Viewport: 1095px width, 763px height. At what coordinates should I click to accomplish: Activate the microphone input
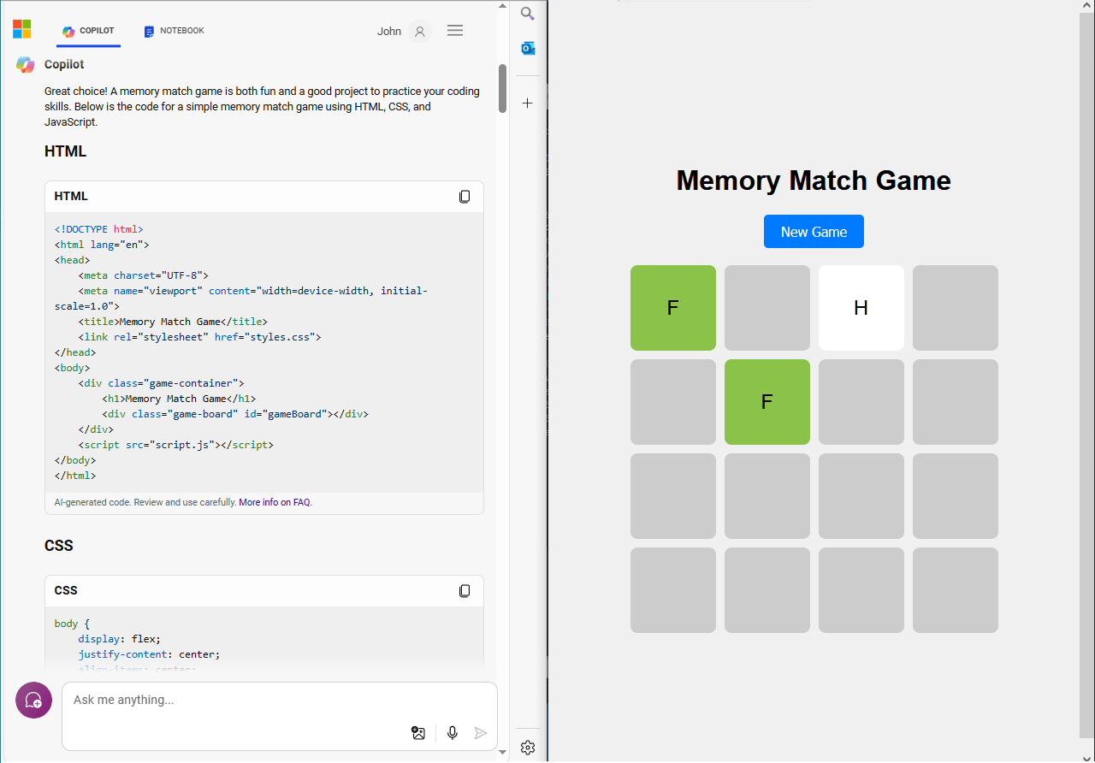453,733
